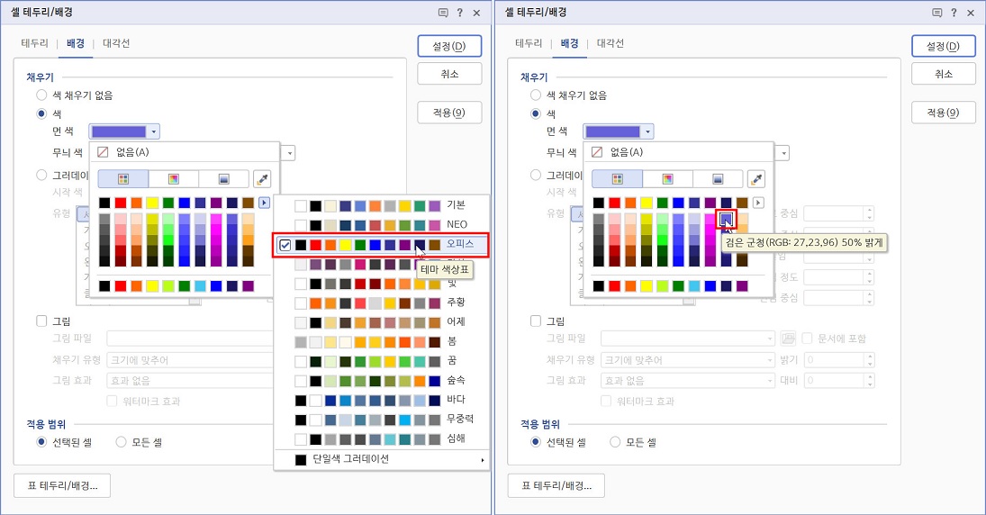Click 표 테두리/배경... button in left dialog
The width and height of the screenshot is (986, 515).
pyautogui.click(x=62, y=485)
